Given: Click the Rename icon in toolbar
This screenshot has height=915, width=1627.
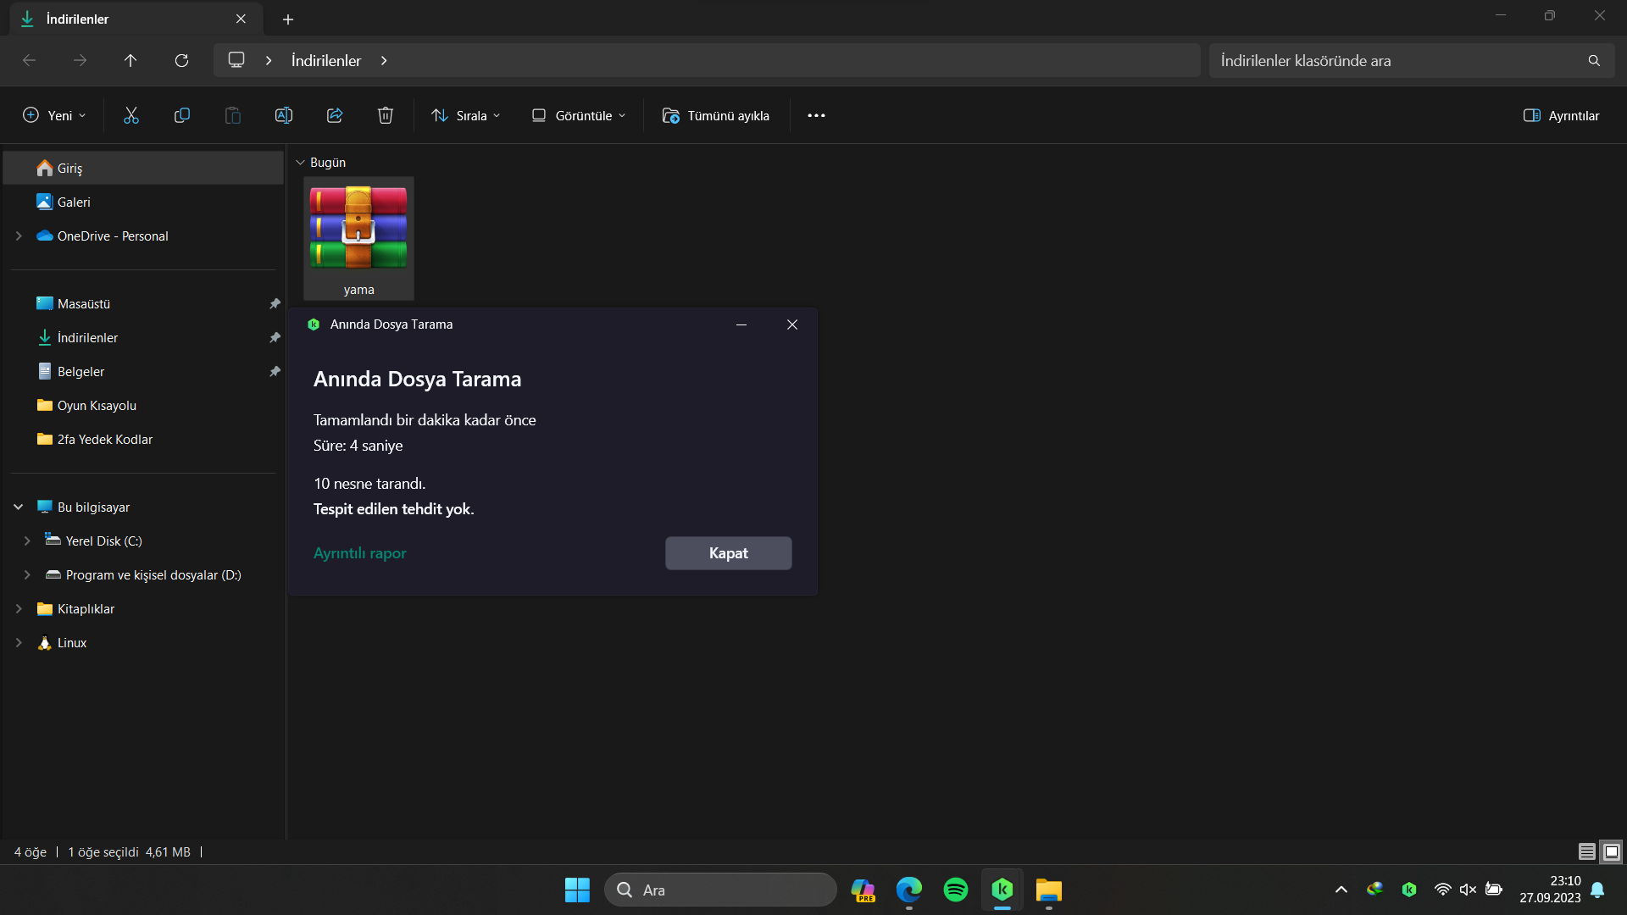Looking at the screenshot, I should tap(284, 115).
